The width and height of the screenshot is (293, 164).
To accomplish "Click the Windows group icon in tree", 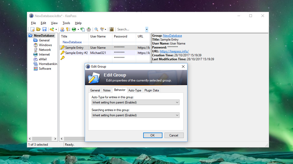I will click(x=36, y=45).
